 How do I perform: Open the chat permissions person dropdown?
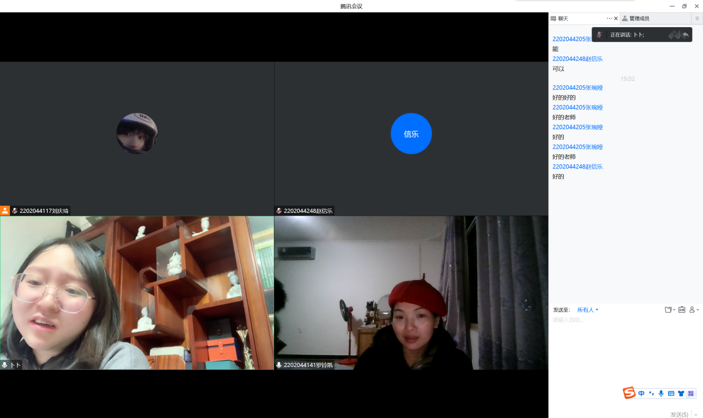(x=694, y=310)
